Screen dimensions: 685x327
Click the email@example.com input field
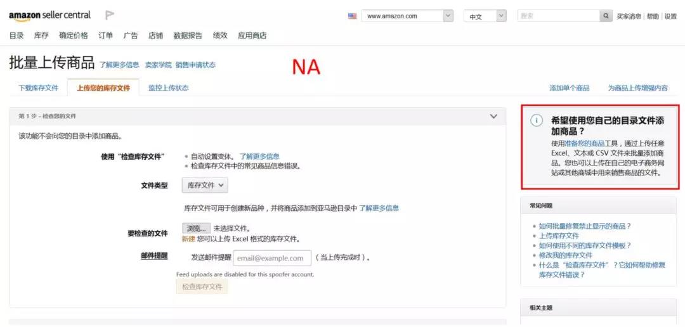(272, 258)
